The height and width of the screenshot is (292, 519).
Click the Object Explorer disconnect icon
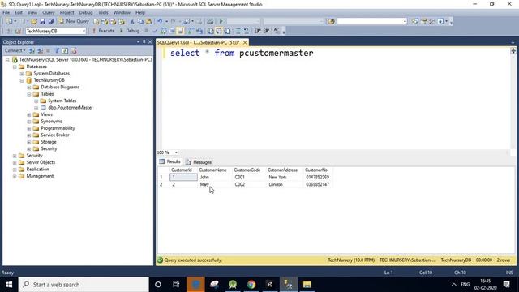(x=41, y=50)
